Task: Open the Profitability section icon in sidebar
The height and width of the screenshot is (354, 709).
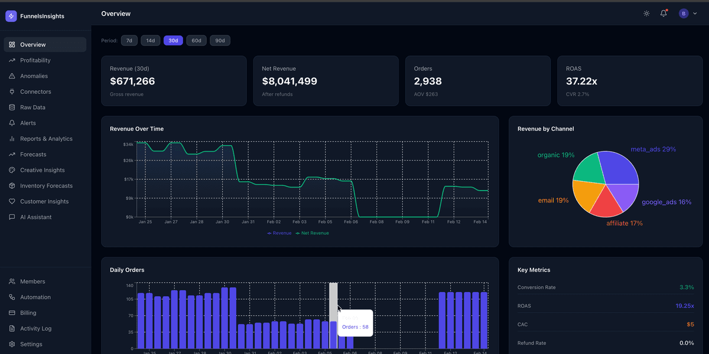Action: (12, 60)
